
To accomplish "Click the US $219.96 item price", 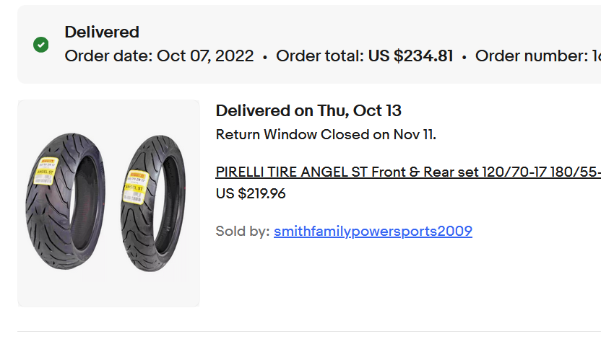I will pos(251,193).
